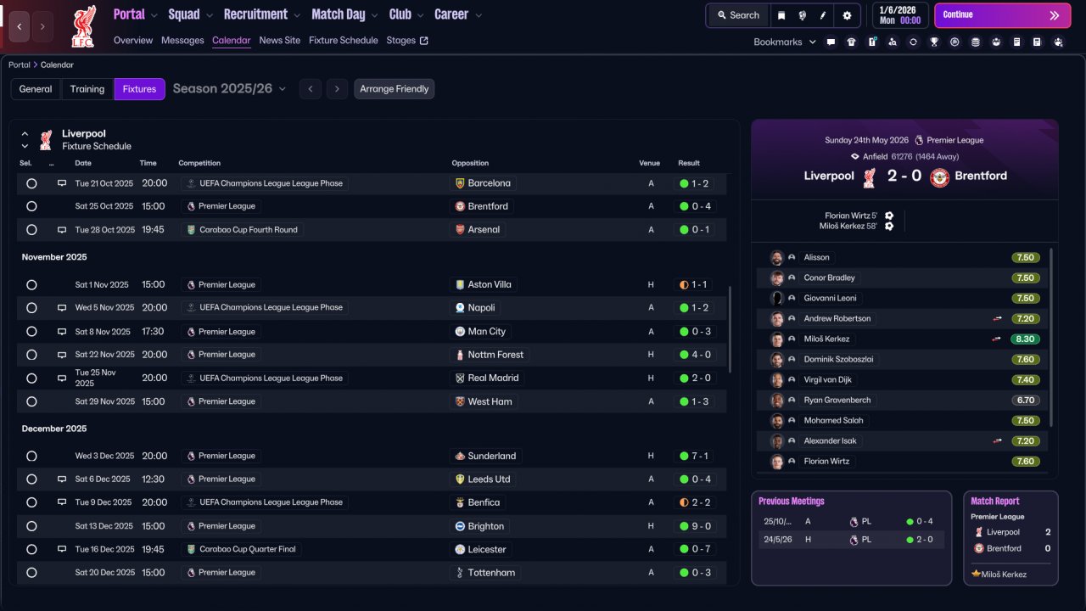Click the up chevron beside Liverpool Fixture Schedule
1086x611 pixels.
(x=25, y=134)
